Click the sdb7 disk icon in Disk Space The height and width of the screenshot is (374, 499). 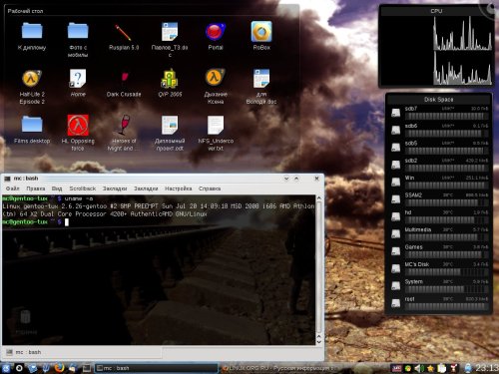tap(396, 113)
